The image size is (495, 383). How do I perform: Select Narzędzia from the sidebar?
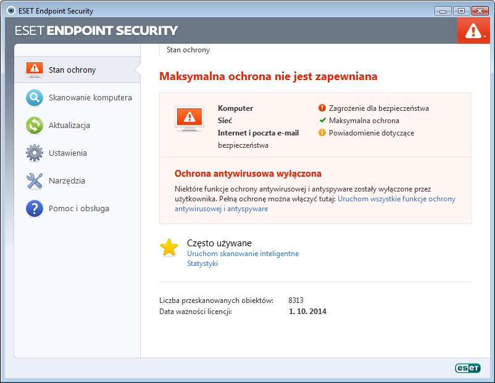pyautogui.click(x=77, y=181)
